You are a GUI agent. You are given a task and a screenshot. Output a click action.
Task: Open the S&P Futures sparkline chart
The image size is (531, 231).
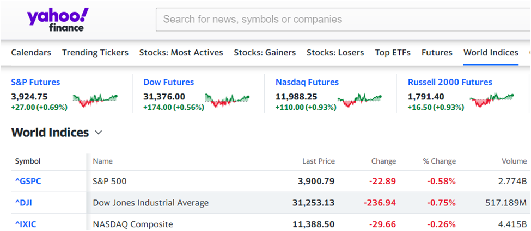(95, 101)
